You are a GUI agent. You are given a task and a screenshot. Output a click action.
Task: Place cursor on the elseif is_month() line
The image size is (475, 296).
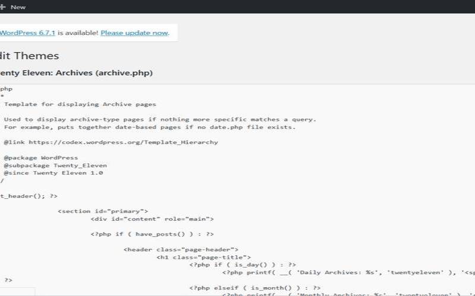(x=254, y=288)
